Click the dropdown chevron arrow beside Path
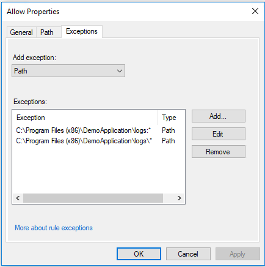The image size is (265, 267). (120, 71)
